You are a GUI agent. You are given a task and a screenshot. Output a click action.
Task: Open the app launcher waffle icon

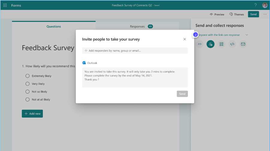click(5, 5)
